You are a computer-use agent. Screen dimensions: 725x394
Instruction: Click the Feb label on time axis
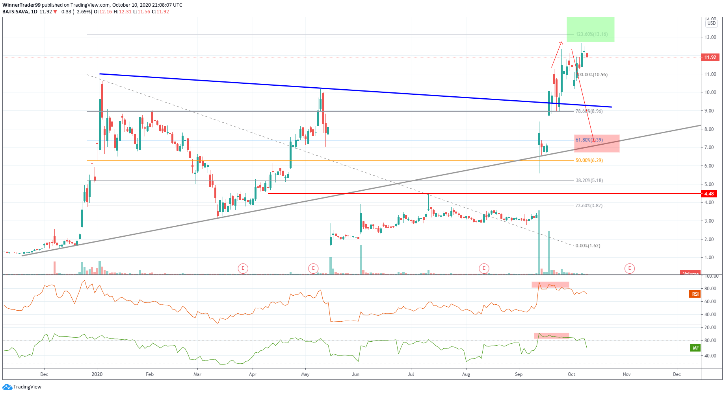pyautogui.click(x=149, y=374)
